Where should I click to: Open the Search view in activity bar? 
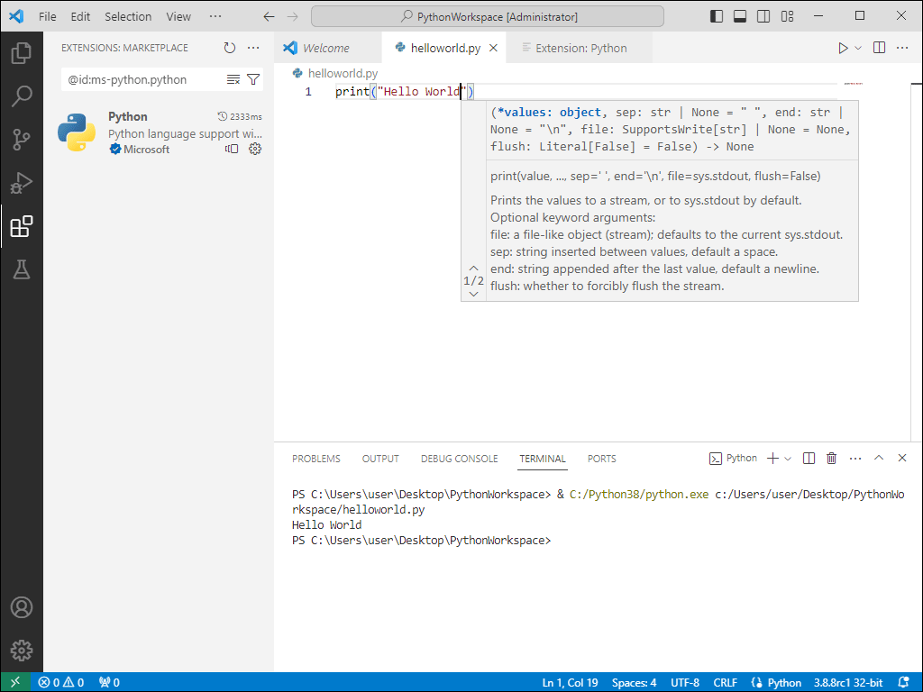click(x=22, y=96)
